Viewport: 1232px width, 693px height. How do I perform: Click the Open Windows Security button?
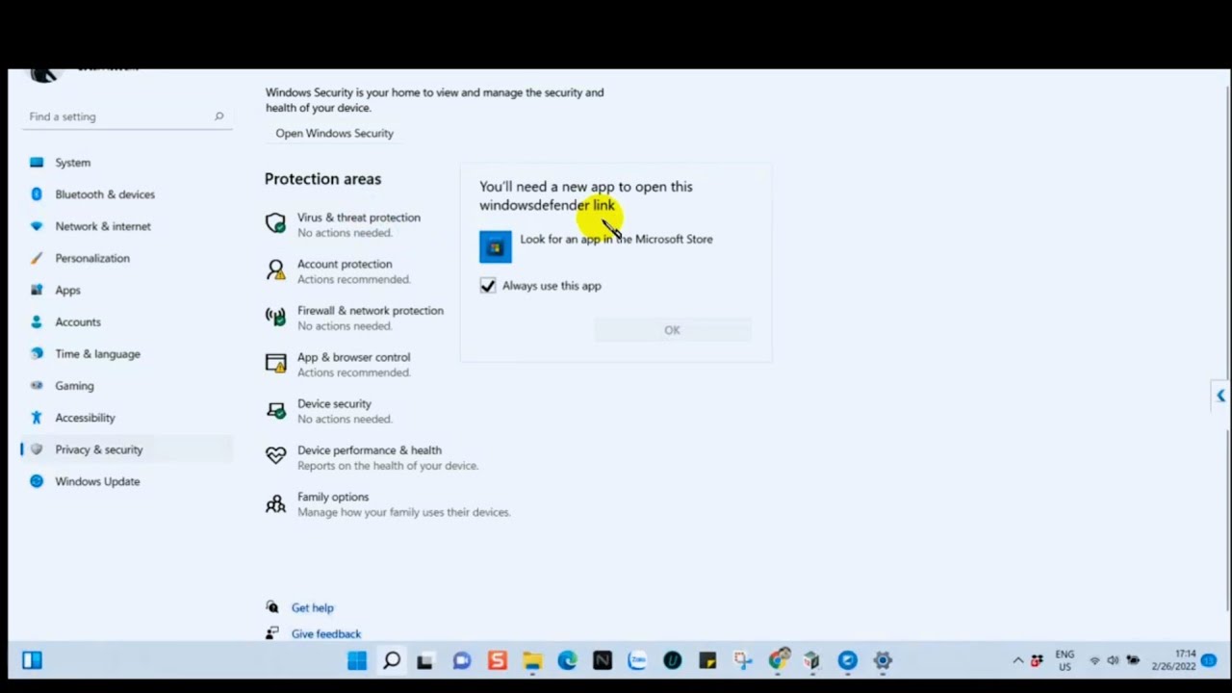pos(334,133)
